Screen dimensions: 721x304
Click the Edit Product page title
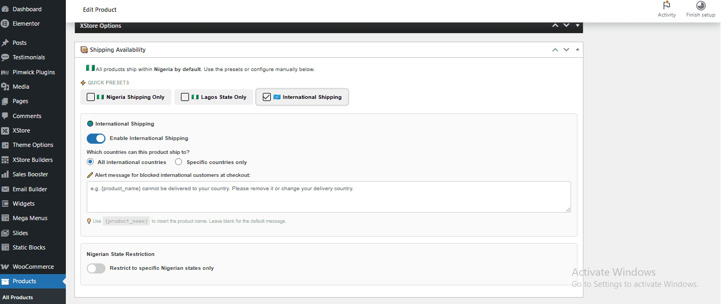(100, 10)
